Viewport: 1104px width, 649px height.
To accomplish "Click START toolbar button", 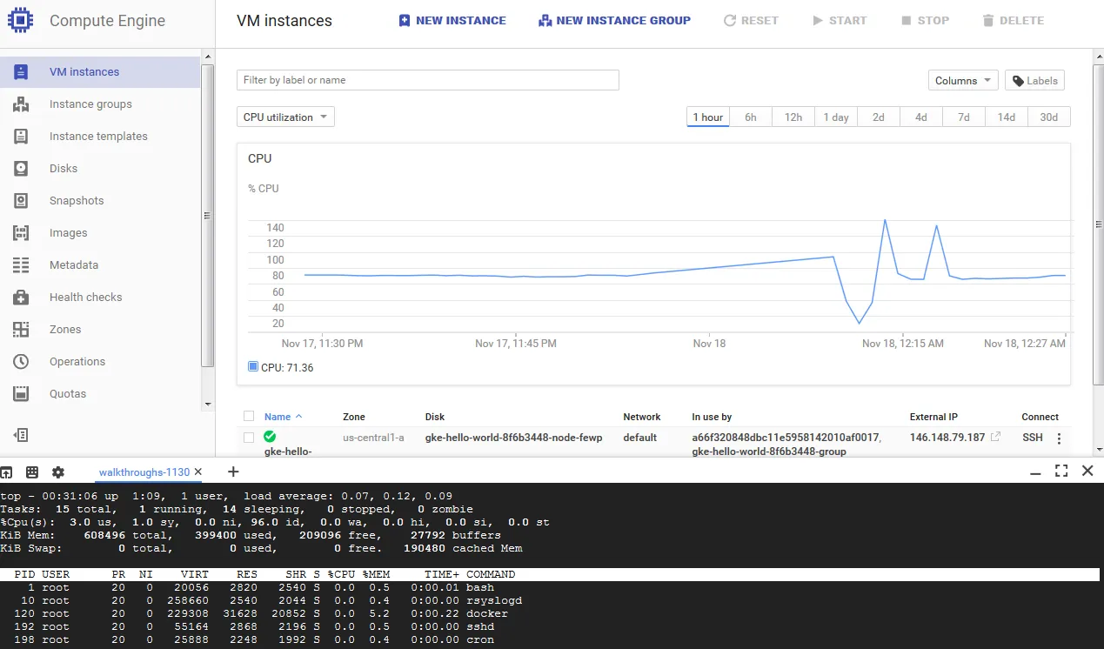I will 840,20.
